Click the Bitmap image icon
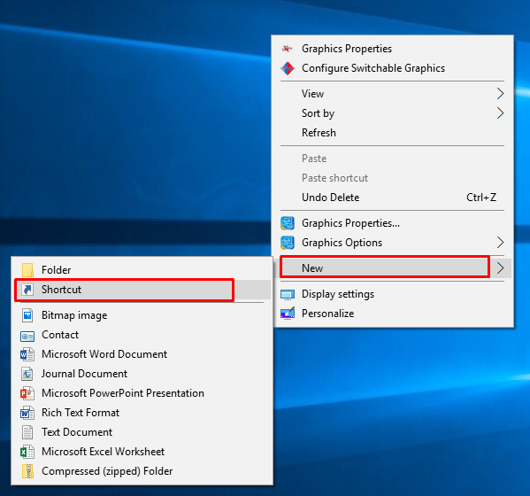 (x=27, y=315)
